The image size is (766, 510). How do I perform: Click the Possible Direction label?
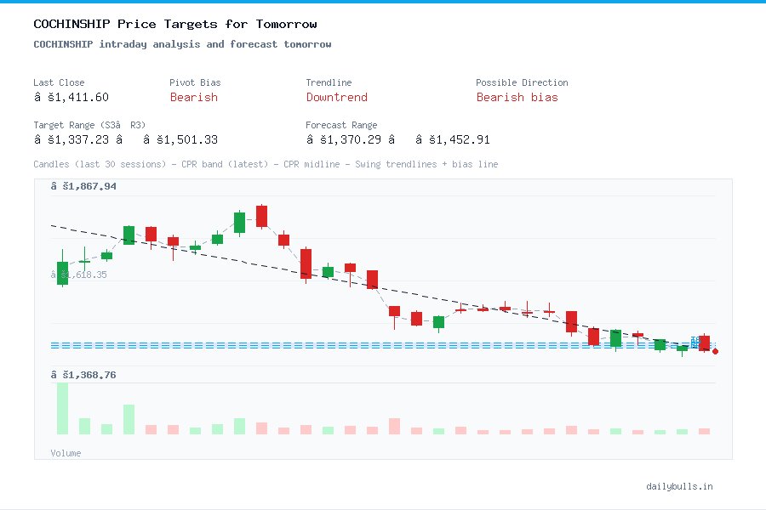coord(522,82)
